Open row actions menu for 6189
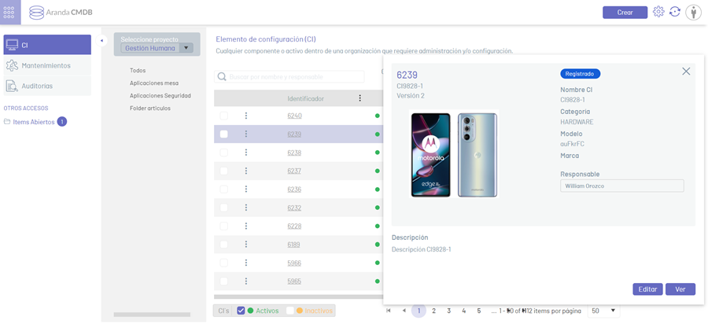 245,244
